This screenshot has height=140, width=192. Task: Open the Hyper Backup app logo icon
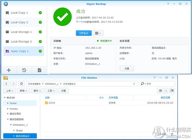point(6,4)
